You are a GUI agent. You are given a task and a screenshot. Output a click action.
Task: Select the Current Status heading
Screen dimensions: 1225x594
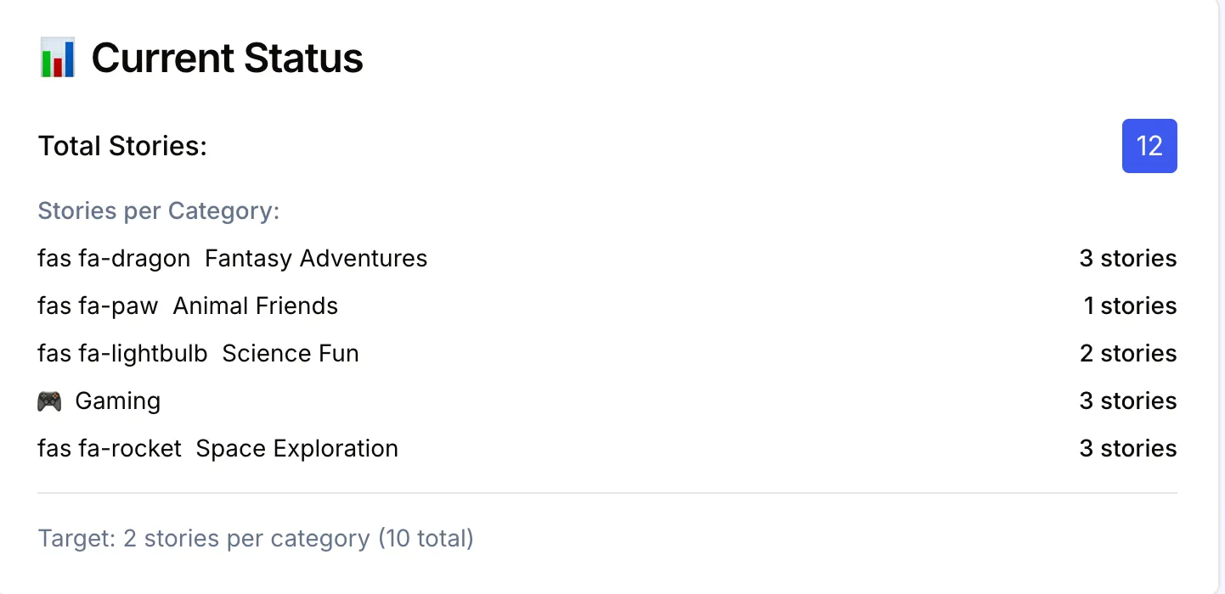point(227,57)
